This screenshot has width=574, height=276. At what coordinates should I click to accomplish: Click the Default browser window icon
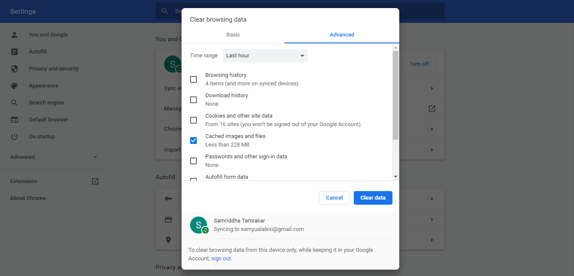[14, 120]
